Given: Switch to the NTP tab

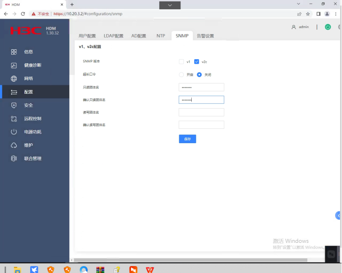Looking at the screenshot, I should point(161,36).
